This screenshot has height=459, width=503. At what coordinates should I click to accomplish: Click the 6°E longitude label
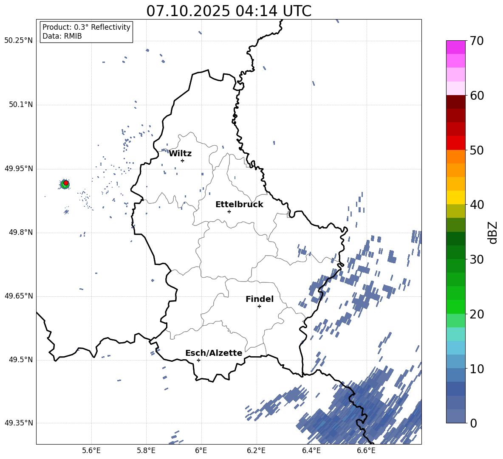(201, 451)
